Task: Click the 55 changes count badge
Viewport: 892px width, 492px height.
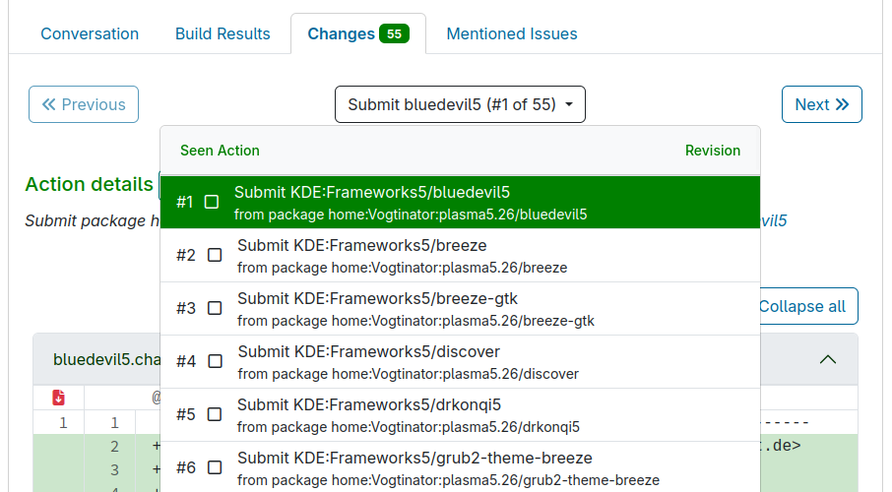Action: (x=394, y=33)
